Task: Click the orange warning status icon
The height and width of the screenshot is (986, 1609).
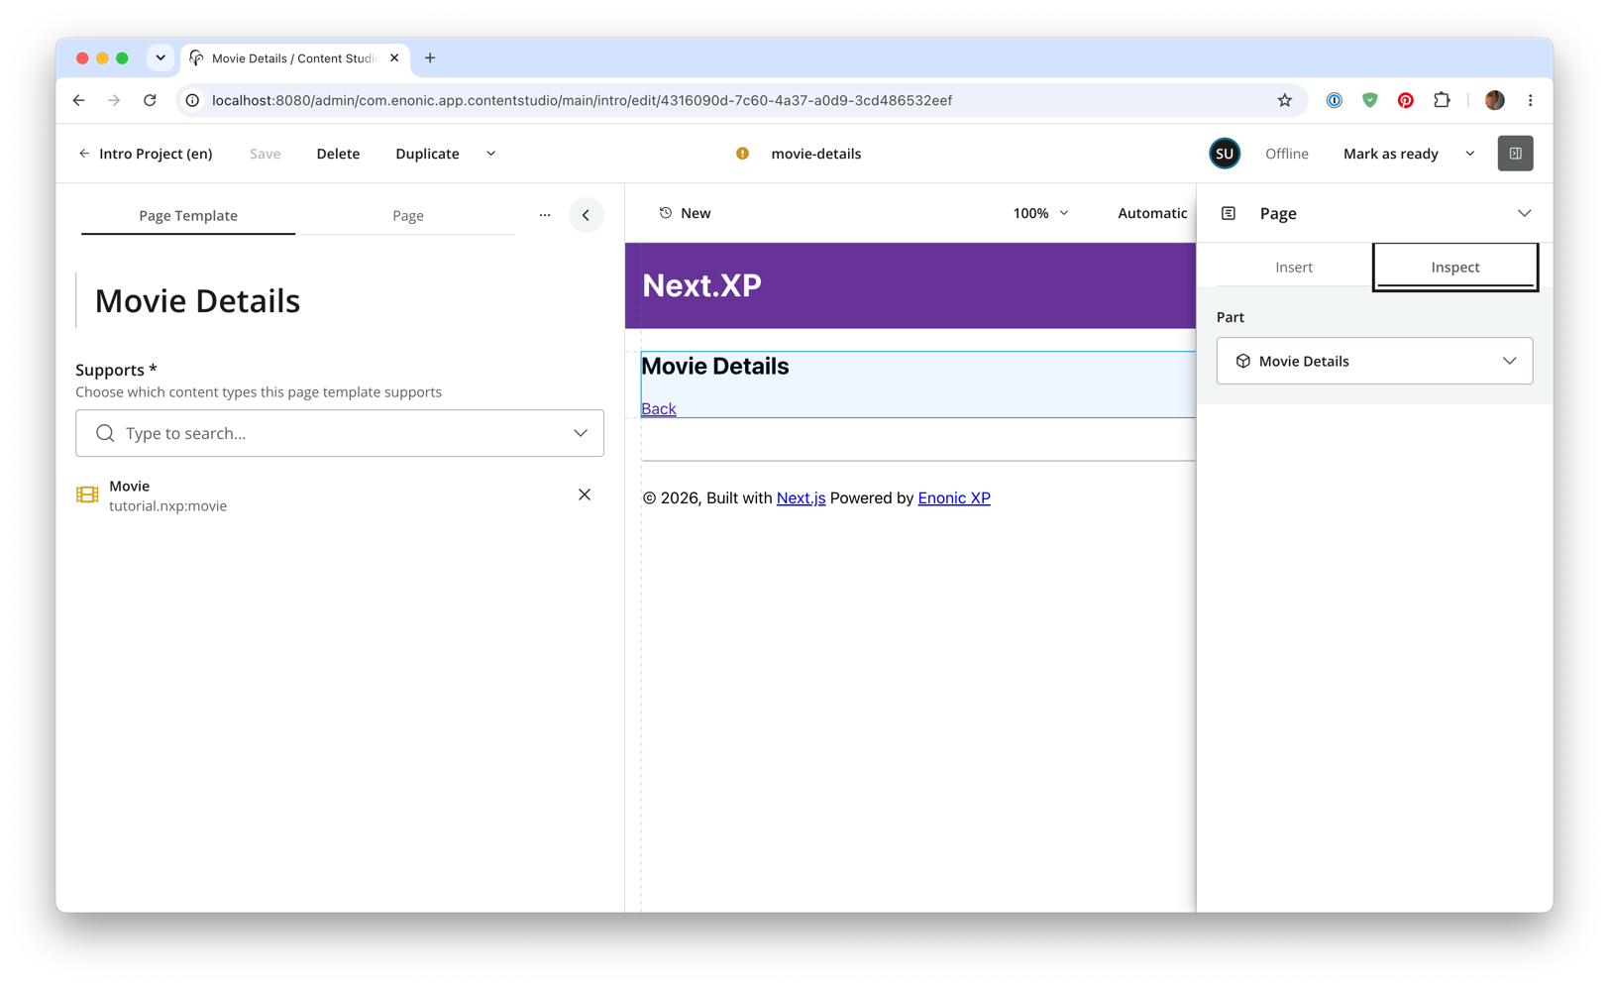Action: (742, 154)
